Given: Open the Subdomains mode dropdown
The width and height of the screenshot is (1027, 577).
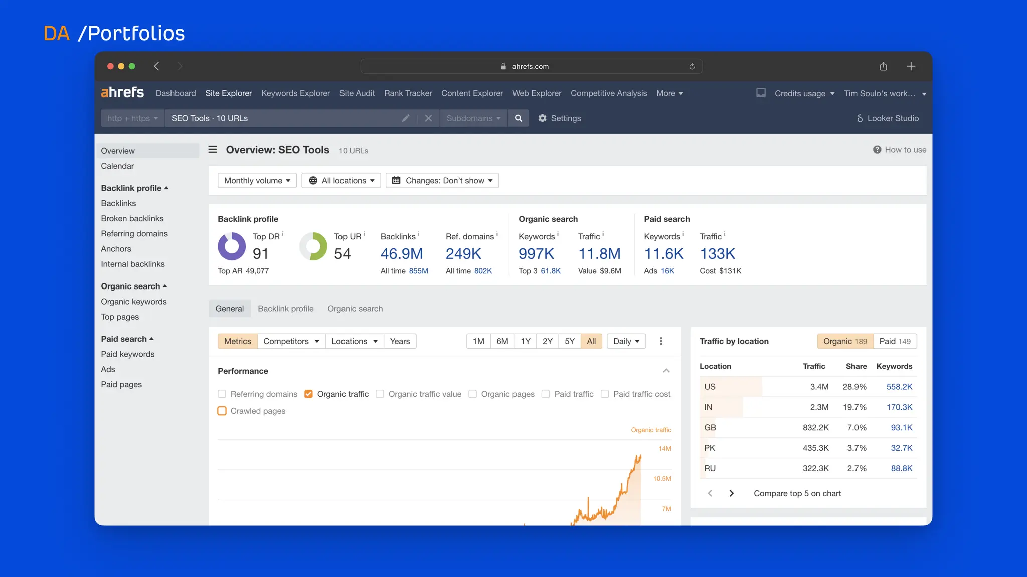Looking at the screenshot, I should (473, 118).
